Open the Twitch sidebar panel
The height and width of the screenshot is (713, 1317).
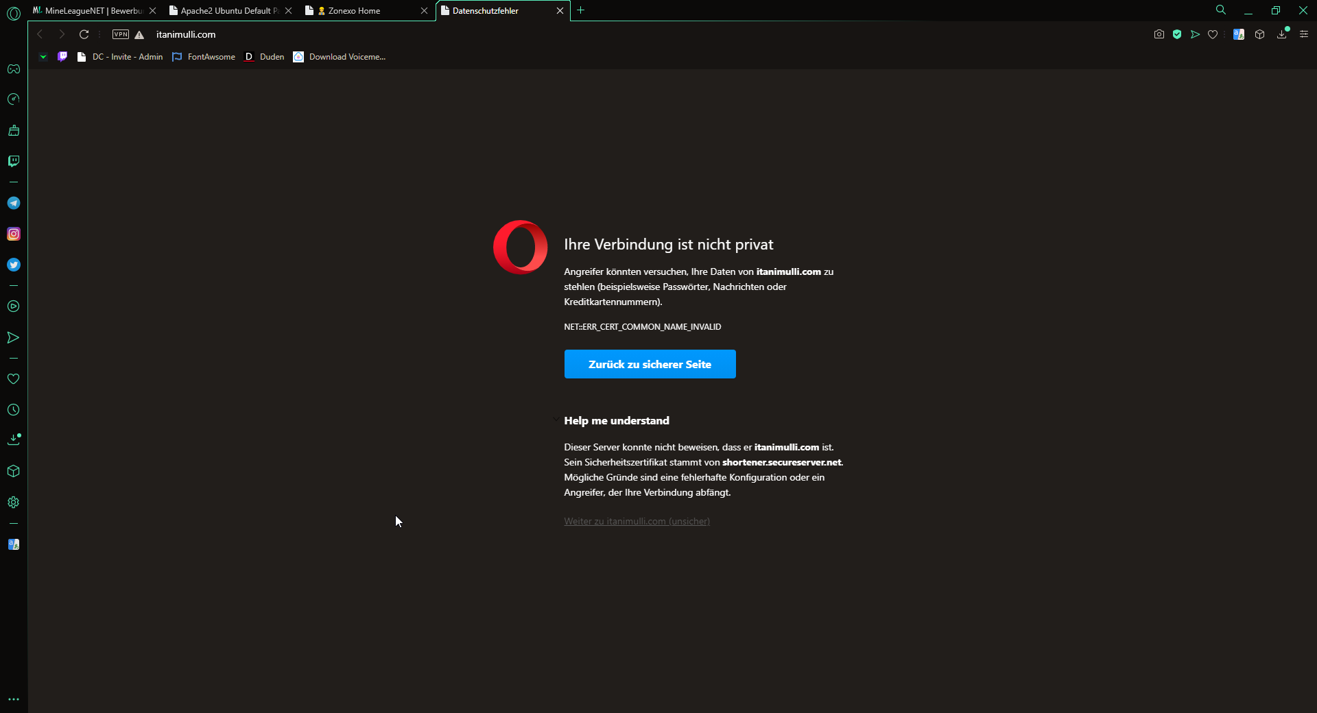pyautogui.click(x=14, y=161)
